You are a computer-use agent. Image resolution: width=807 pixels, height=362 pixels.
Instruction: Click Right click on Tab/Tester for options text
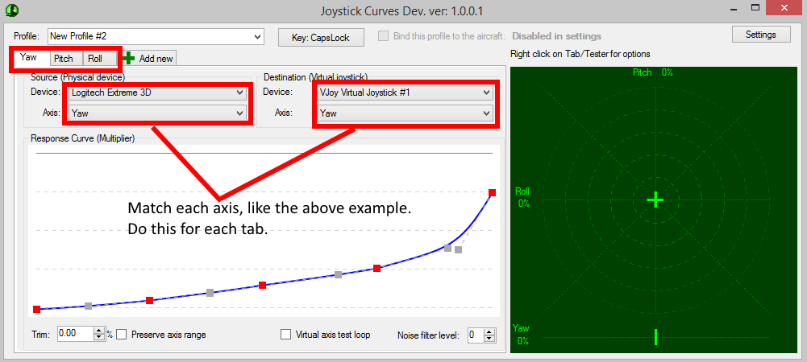tap(580, 54)
